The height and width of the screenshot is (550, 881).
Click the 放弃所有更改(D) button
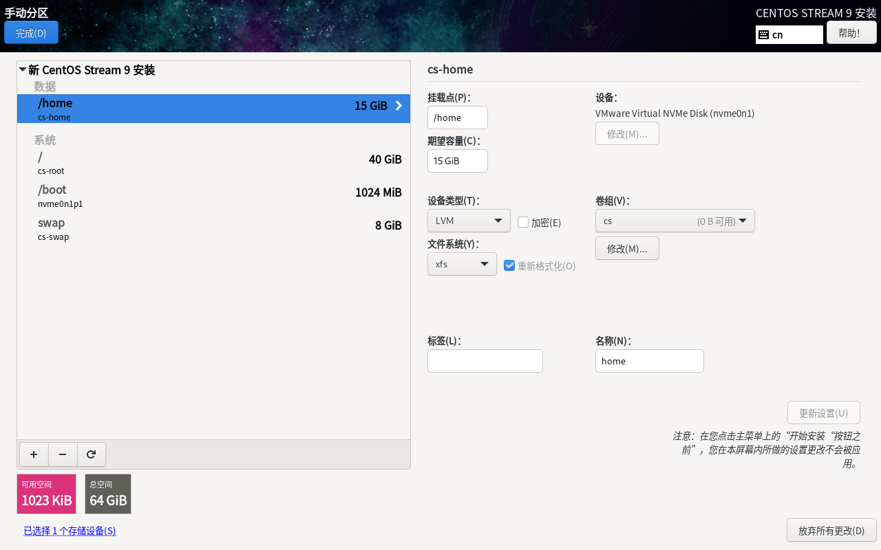[831, 530]
